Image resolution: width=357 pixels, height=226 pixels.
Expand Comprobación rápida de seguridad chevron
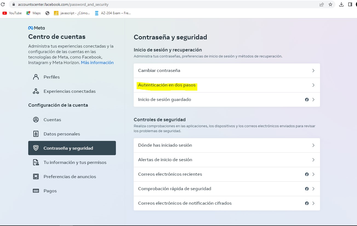pyautogui.click(x=313, y=189)
